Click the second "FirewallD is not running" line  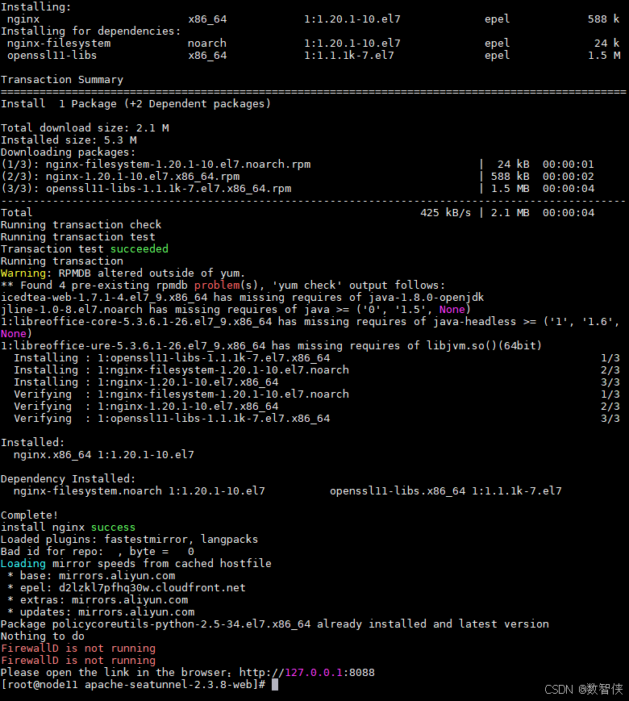coord(78,661)
